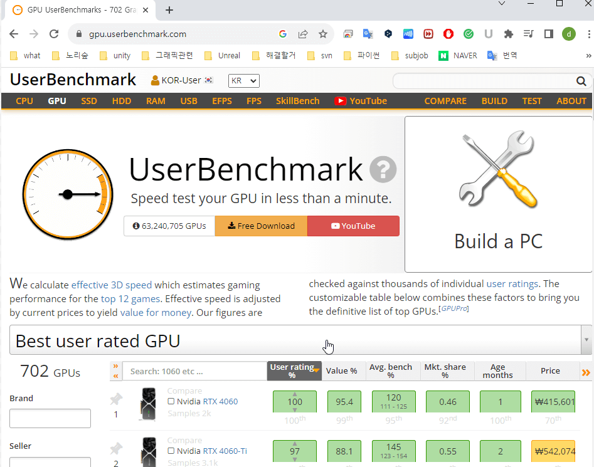Tick the compare checkbox for Nvidia RTX 4060-Ti
The width and height of the screenshot is (594, 467).
[x=171, y=451]
